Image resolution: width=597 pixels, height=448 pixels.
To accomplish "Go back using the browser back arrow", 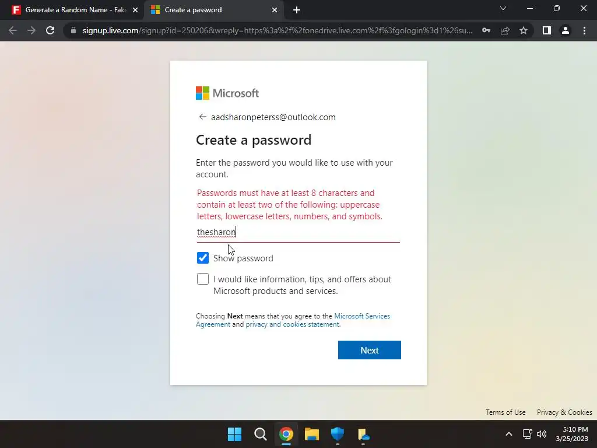I will [13, 30].
